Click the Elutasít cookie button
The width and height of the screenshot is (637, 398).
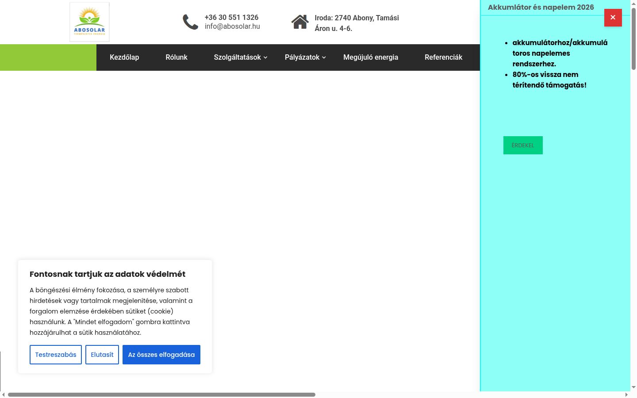point(102,355)
